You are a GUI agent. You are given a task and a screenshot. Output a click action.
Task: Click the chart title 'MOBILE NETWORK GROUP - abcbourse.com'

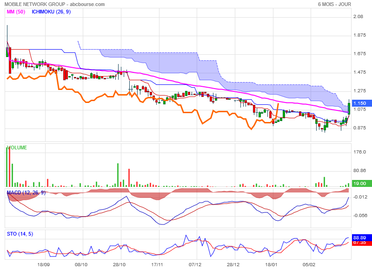coord(54,4)
